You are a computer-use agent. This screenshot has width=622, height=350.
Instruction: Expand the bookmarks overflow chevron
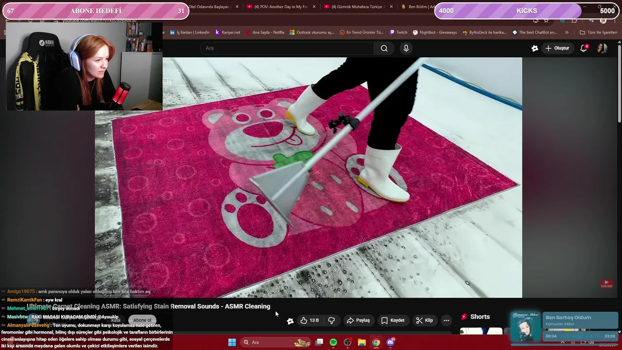pyautogui.click(x=567, y=33)
